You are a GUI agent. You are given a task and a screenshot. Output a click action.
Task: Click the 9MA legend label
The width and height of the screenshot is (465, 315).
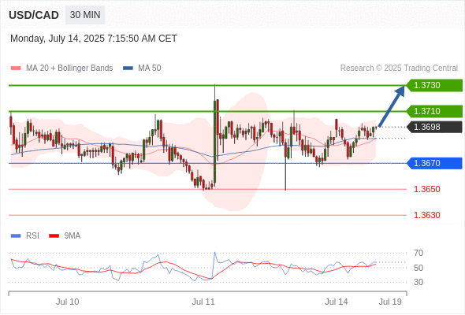click(x=73, y=236)
